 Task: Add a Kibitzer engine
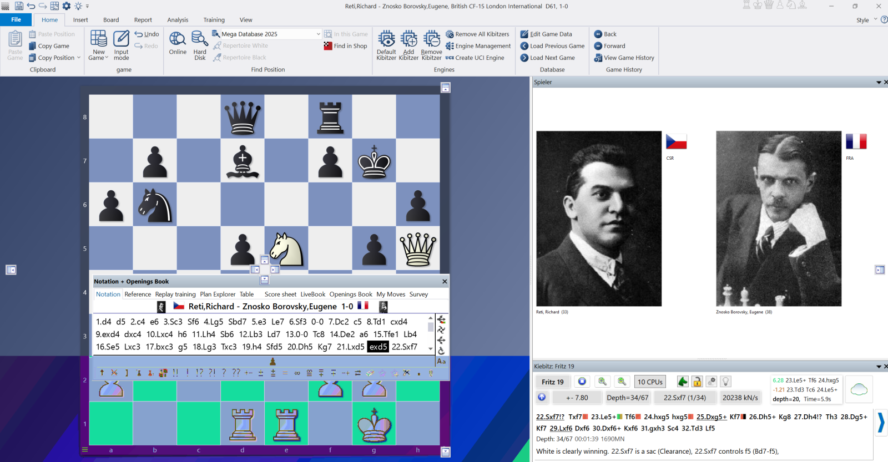(408, 40)
